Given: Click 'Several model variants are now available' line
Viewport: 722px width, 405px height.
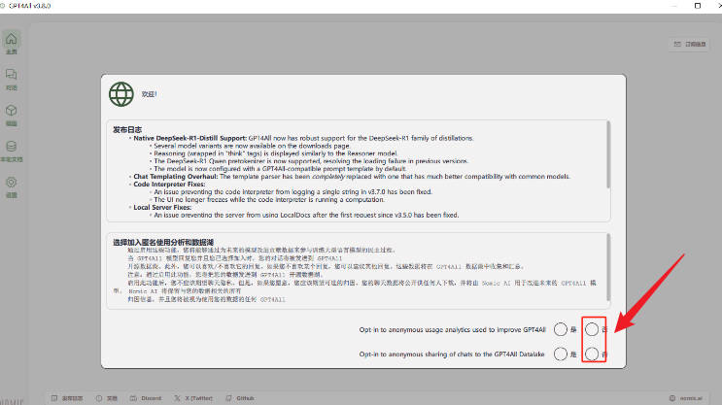Looking at the screenshot, I should tap(252, 146).
